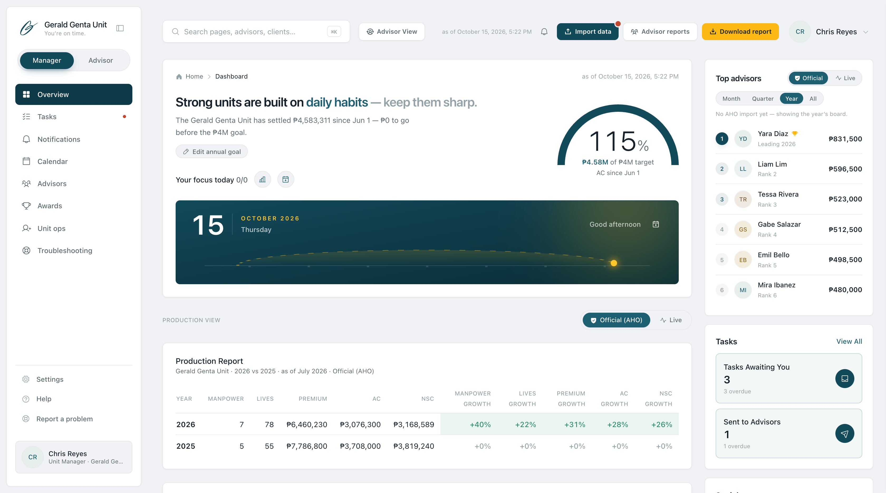Screen dimensions: 886x493
Task: Click the search magnifier icon
Action: tap(175, 32)
